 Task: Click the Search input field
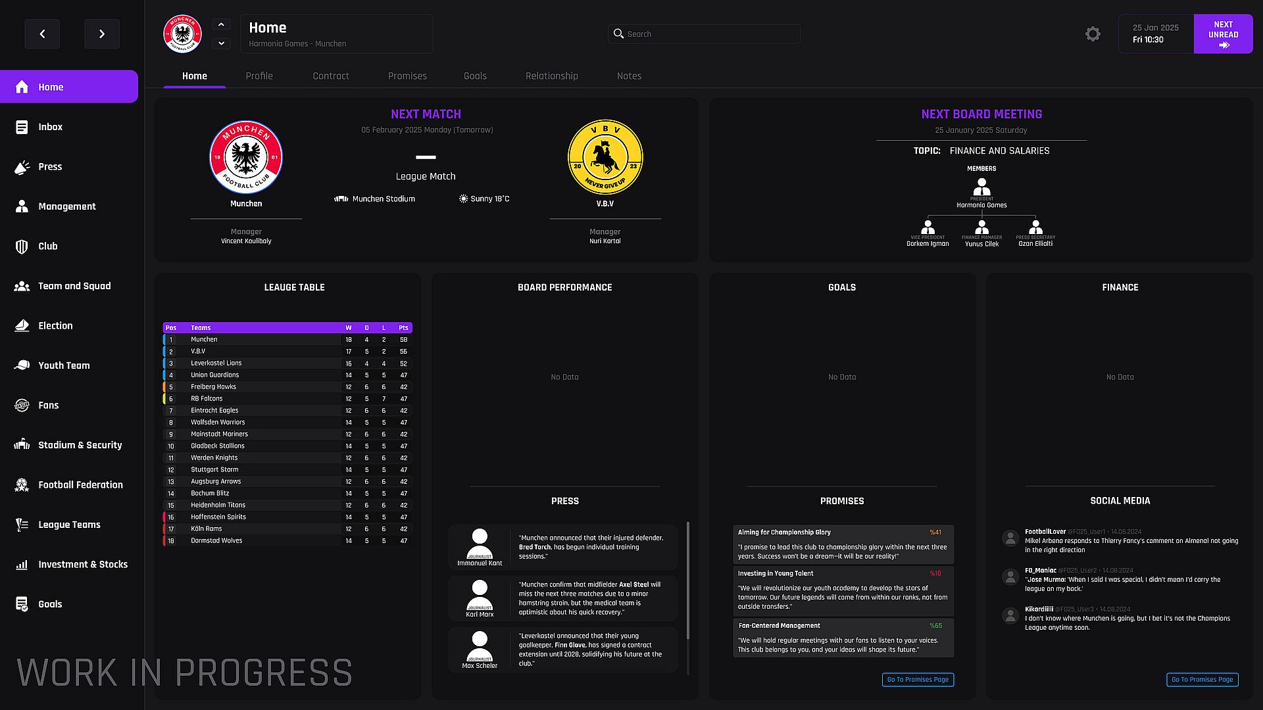tap(704, 34)
